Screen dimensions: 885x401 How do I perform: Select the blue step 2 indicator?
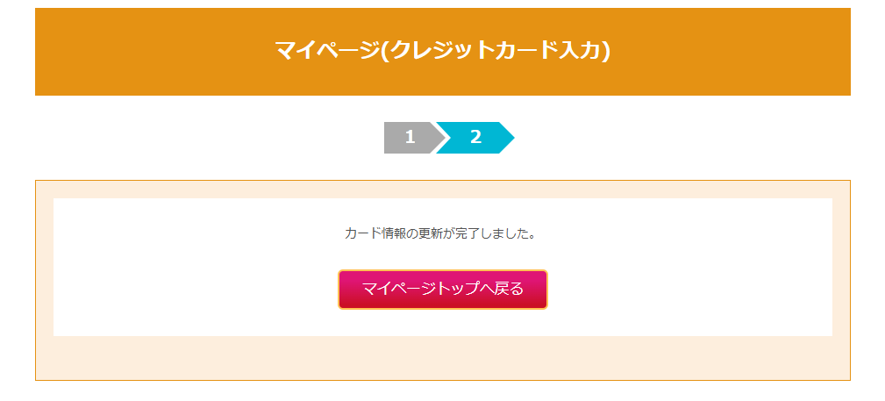pos(475,138)
